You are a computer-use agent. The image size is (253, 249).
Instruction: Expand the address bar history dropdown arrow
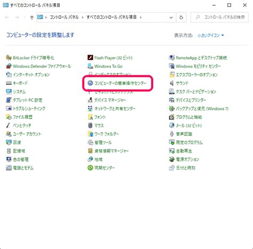click(x=171, y=18)
